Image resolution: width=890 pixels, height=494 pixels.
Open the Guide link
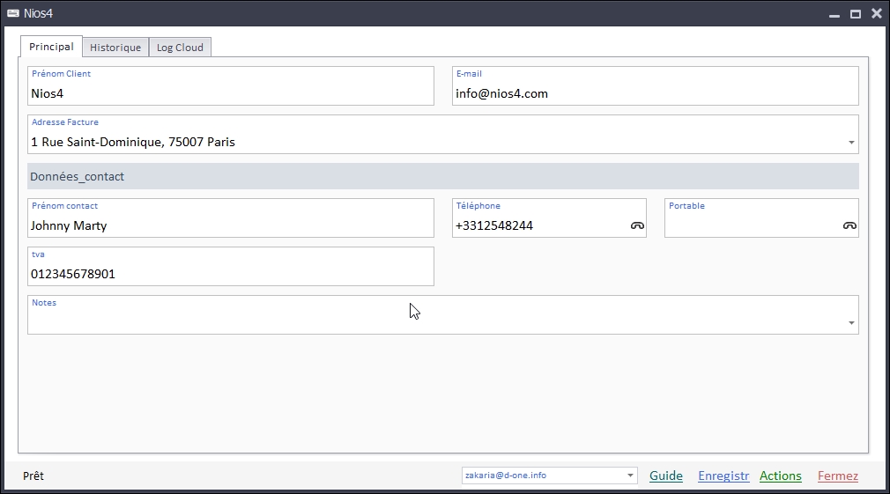(666, 476)
